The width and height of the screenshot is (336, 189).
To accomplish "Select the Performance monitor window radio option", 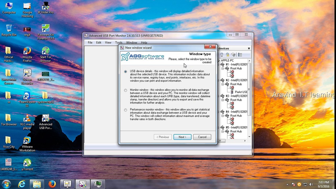I will 125,110.
